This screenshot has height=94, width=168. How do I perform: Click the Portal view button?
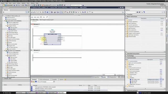[x=7, y=93]
